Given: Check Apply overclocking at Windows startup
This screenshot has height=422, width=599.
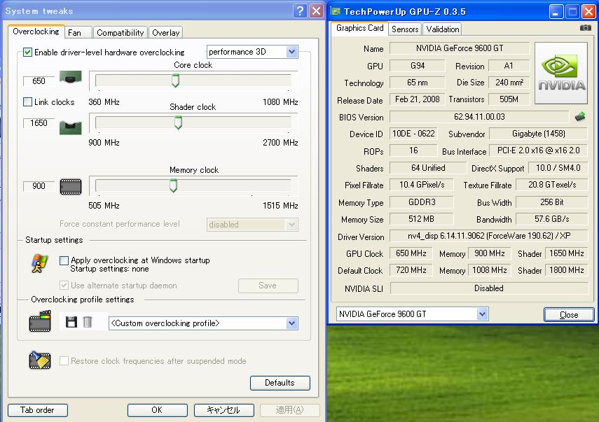Looking at the screenshot, I should click(x=64, y=260).
